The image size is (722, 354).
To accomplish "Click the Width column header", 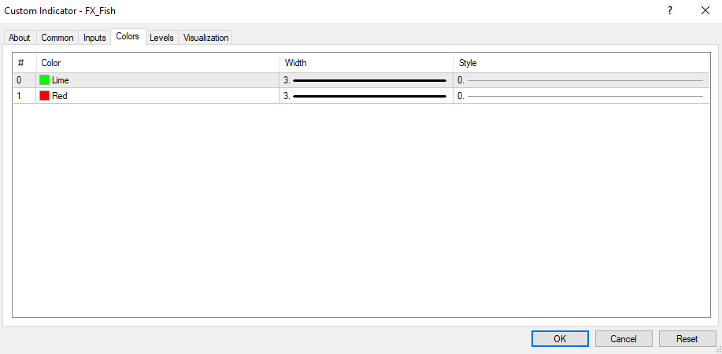I will 365,63.
